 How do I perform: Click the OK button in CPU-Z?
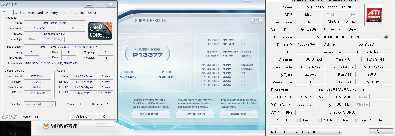105,116
